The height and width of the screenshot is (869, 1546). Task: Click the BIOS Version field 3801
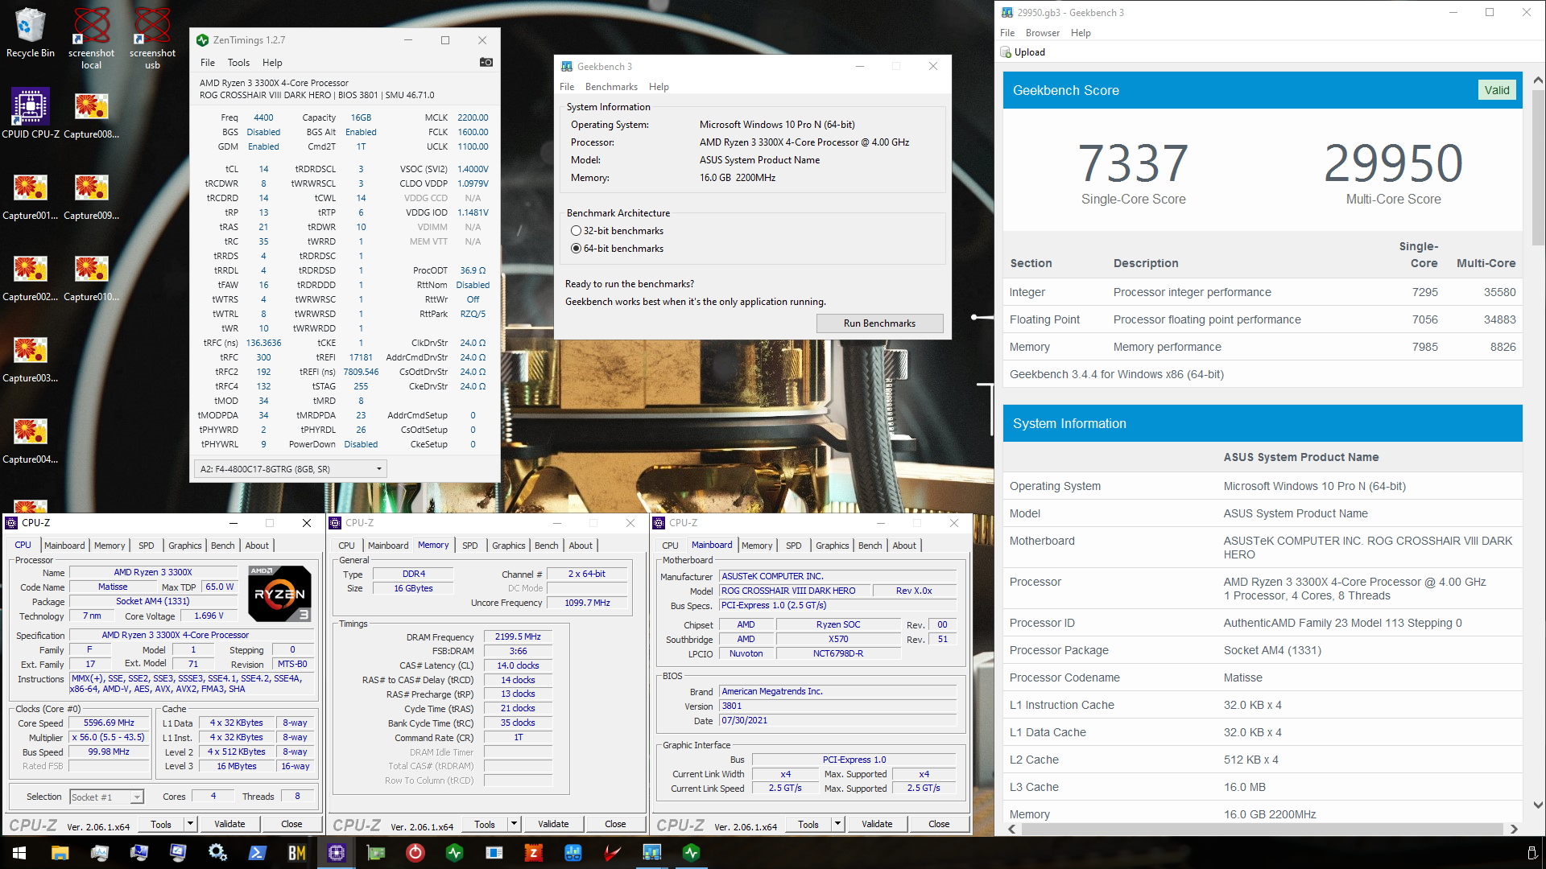coord(837,706)
